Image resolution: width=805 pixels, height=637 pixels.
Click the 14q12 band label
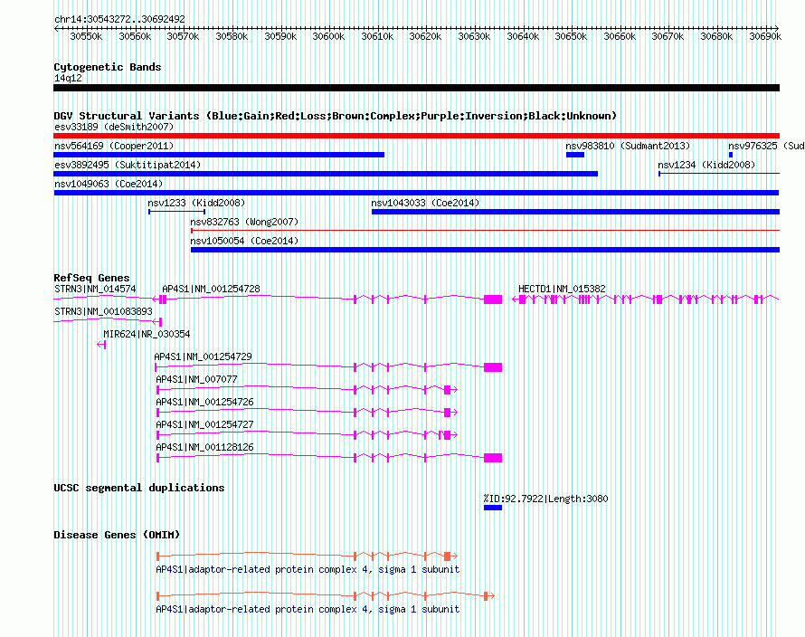pos(68,78)
